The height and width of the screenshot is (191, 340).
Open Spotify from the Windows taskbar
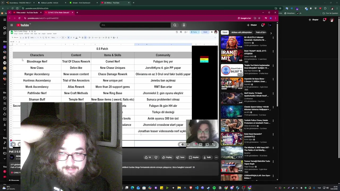[x=214, y=188]
